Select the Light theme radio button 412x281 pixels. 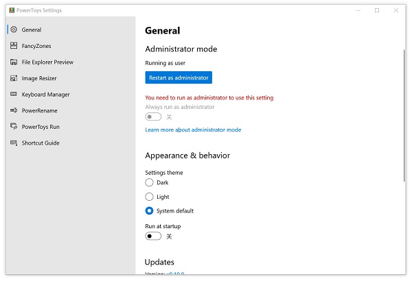tap(149, 197)
